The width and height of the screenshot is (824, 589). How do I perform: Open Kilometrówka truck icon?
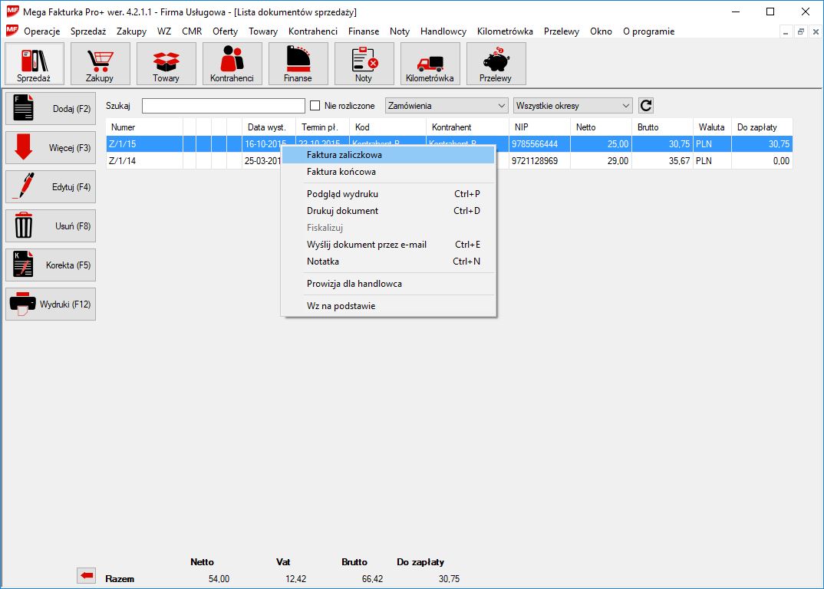point(430,64)
